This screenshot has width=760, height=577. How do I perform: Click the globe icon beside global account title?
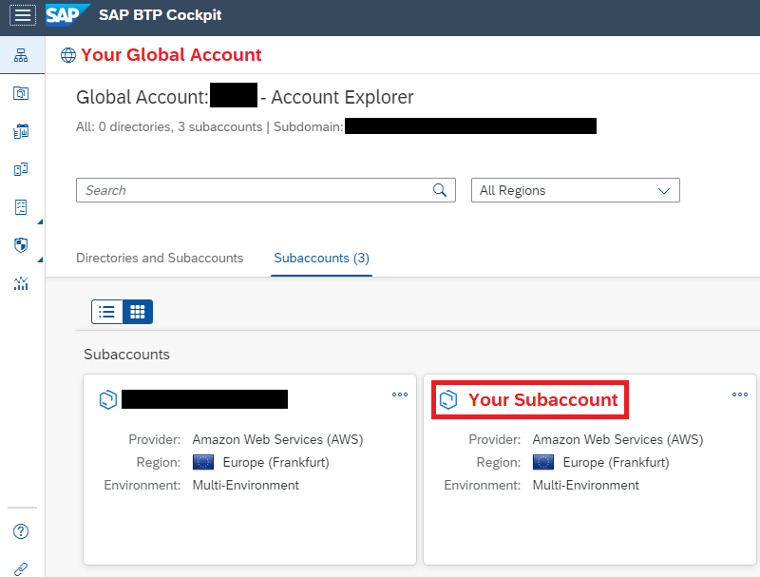(68, 55)
